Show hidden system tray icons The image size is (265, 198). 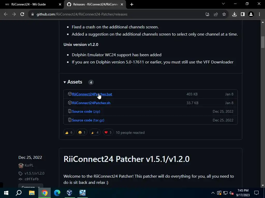213,193
